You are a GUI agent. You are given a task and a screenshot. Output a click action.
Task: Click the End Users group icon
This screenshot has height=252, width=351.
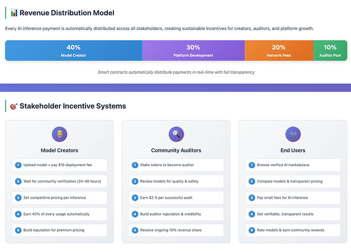(293, 135)
